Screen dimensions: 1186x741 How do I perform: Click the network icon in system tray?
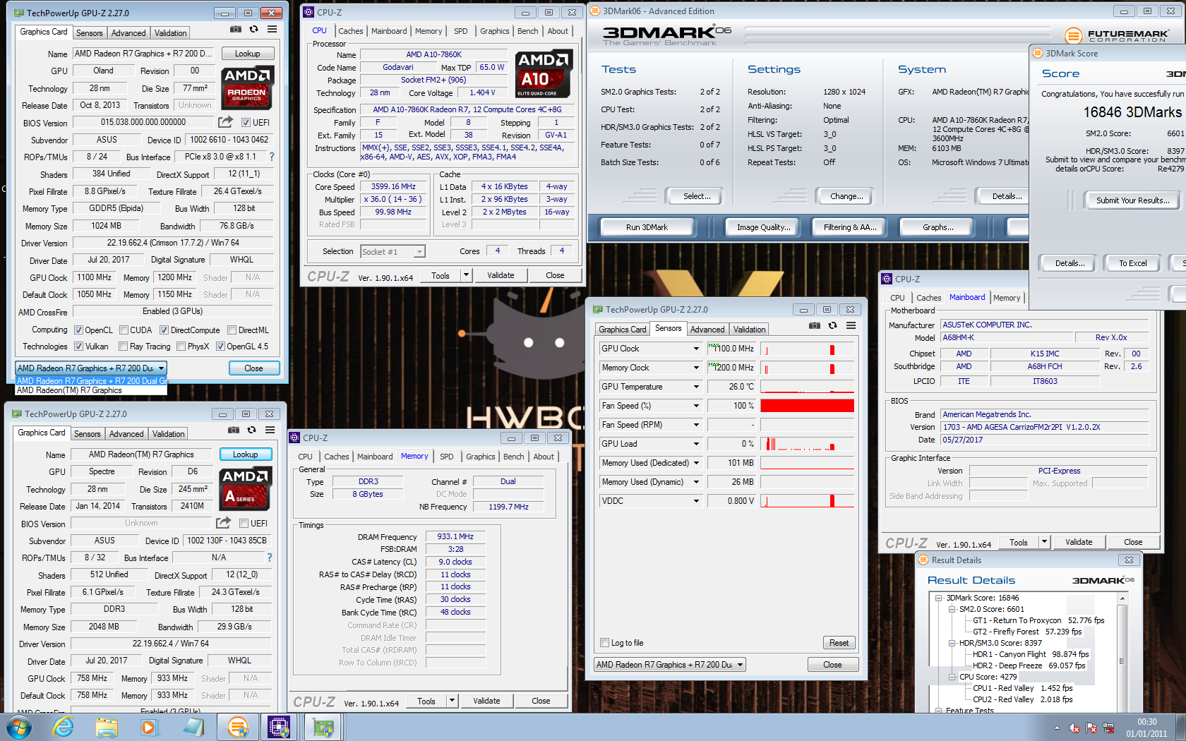1108,728
